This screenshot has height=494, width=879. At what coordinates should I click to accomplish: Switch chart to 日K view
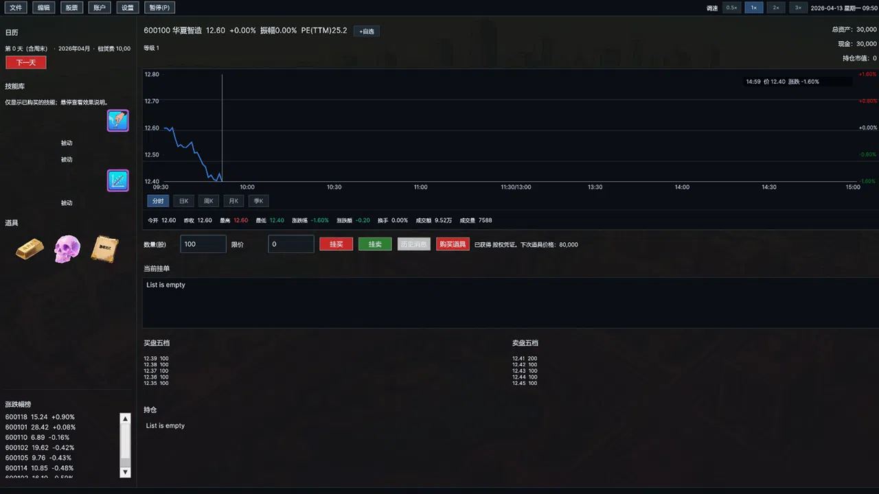pos(183,201)
